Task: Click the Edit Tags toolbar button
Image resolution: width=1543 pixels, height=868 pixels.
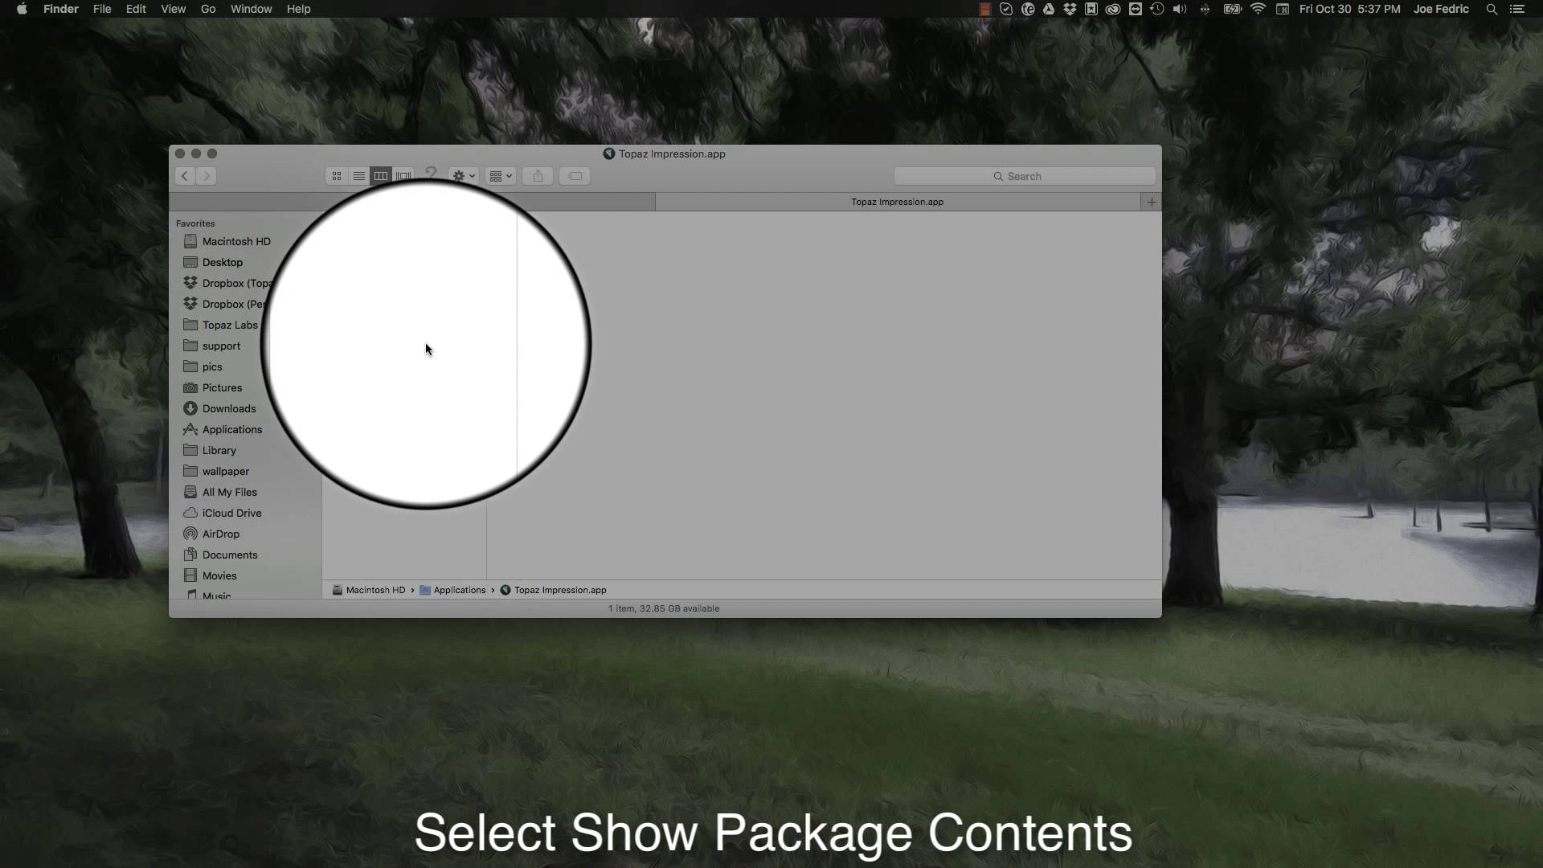Action: pos(575,176)
